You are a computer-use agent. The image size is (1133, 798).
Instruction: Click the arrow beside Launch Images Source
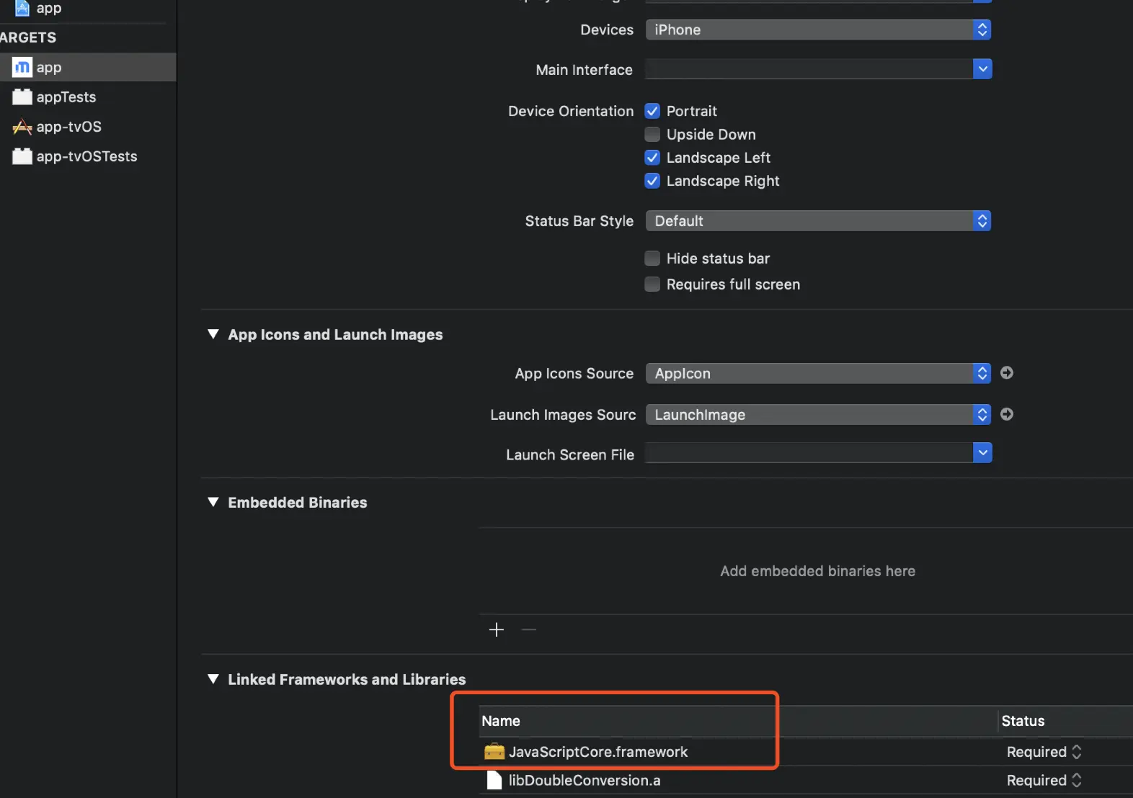pyautogui.click(x=1007, y=414)
